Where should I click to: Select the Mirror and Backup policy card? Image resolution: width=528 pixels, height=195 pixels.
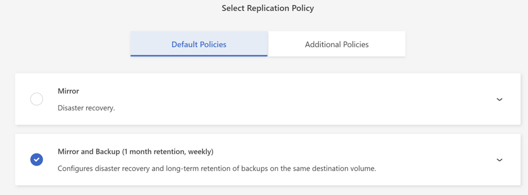pyautogui.click(x=268, y=160)
